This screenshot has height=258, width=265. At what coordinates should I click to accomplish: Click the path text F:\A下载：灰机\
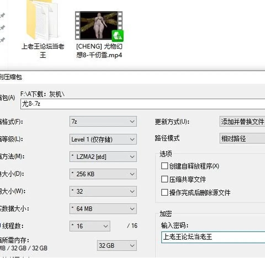tap(43, 94)
